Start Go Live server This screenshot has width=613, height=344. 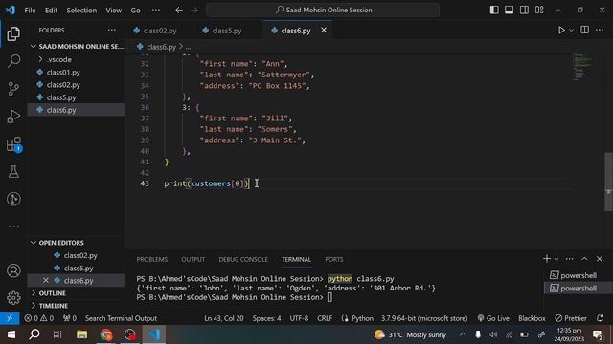[x=493, y=318]
